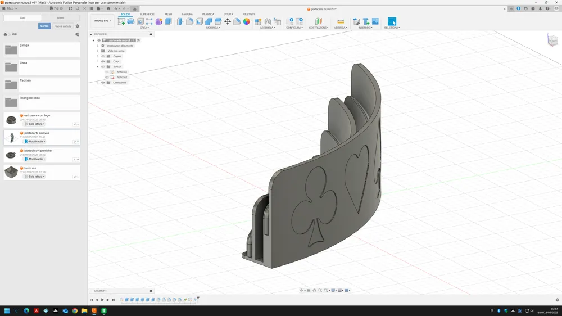
Task: Click the Nuova cartella button
Action: [63, 26]
